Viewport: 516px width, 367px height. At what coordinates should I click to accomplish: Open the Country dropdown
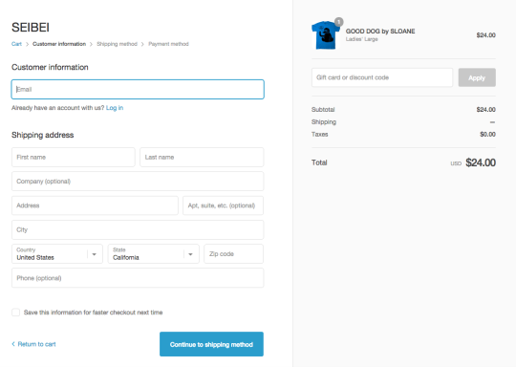(57, 254)
